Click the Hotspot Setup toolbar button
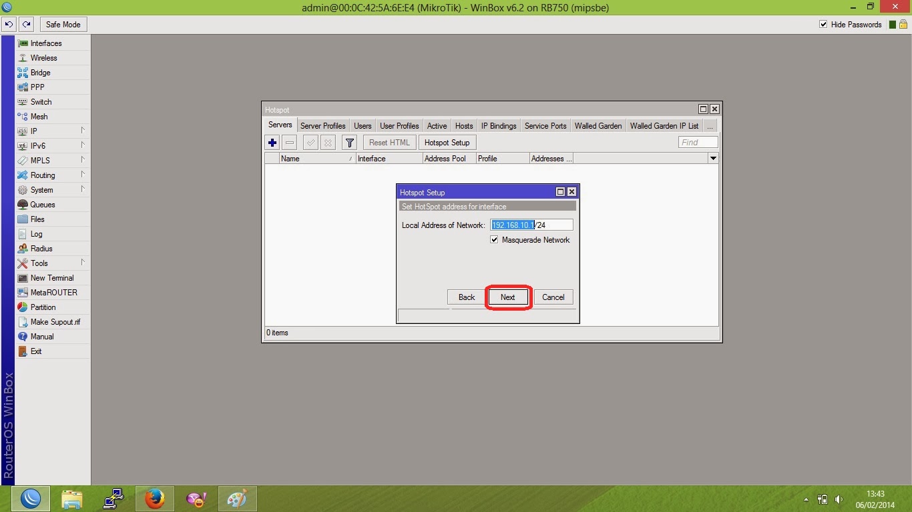 (447, 143)
